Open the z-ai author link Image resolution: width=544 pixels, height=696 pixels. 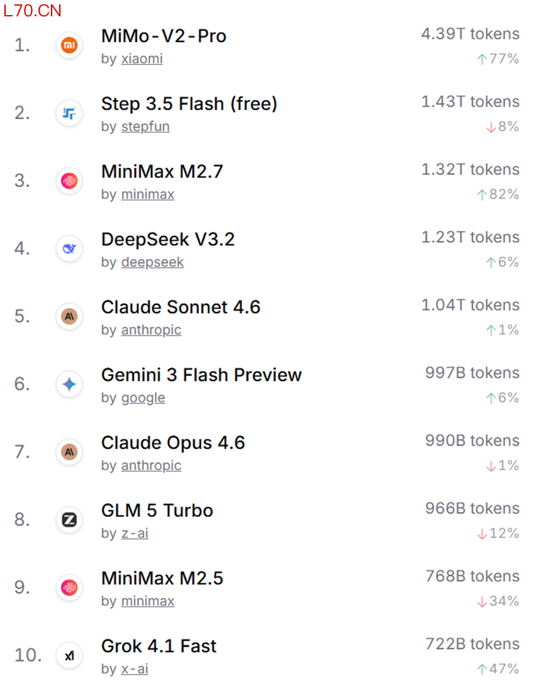[135, 534]
